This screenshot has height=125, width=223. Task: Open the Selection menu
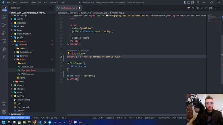tap(24, 2)
